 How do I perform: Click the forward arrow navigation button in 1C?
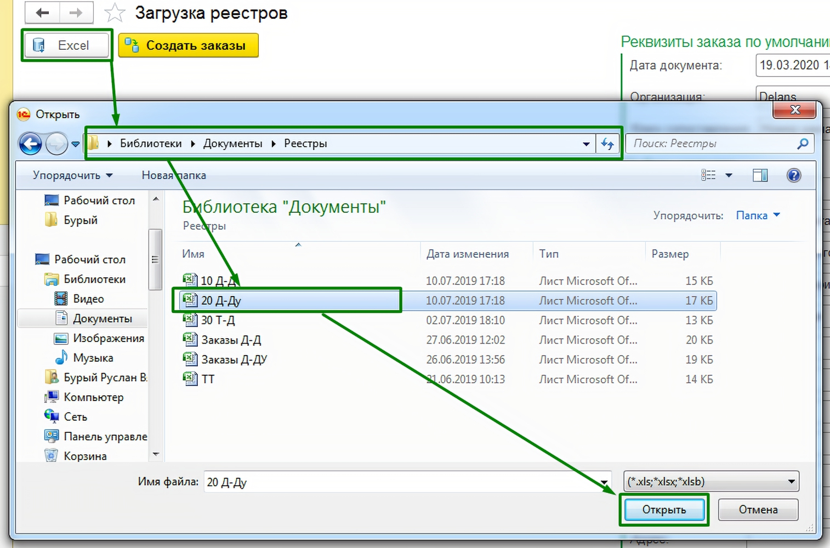[x=76, y=13]
